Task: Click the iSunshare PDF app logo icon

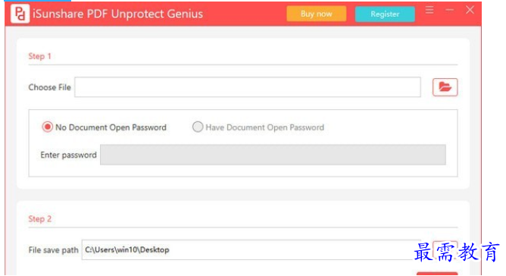Action: [20, 14]
